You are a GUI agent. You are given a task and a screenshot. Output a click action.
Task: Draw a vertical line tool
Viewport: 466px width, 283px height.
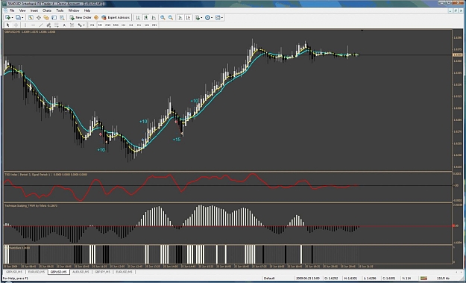tap(25, 25)
